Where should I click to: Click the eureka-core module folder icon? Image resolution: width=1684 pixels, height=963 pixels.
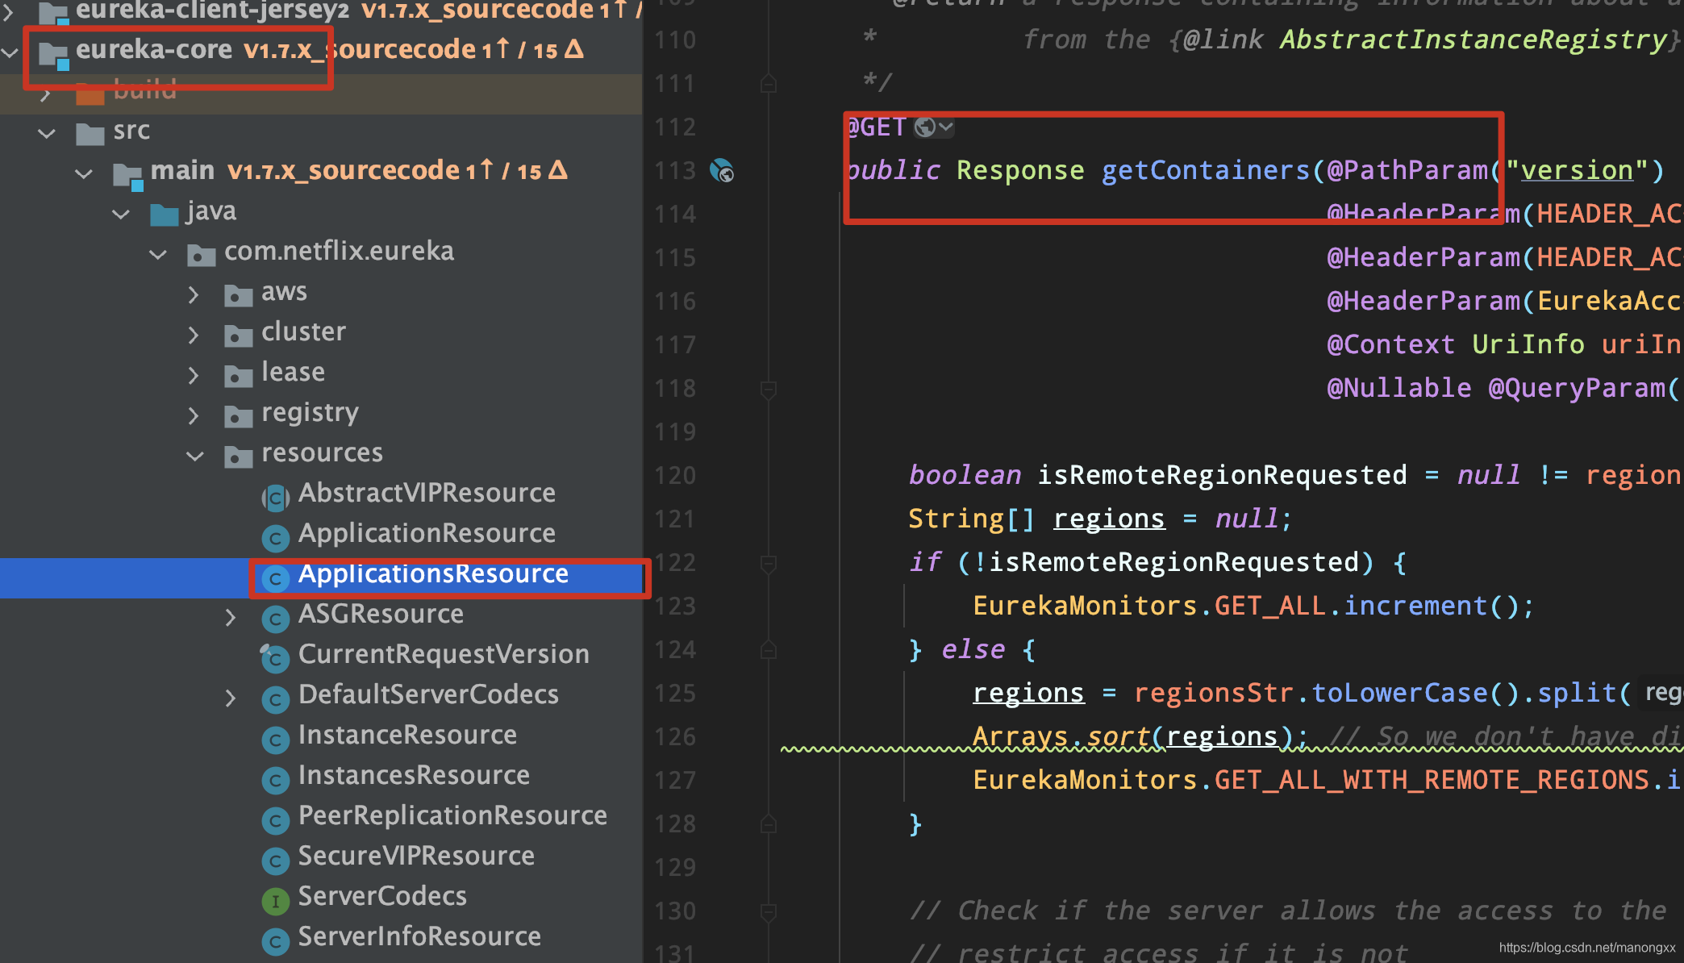point(54,53)
